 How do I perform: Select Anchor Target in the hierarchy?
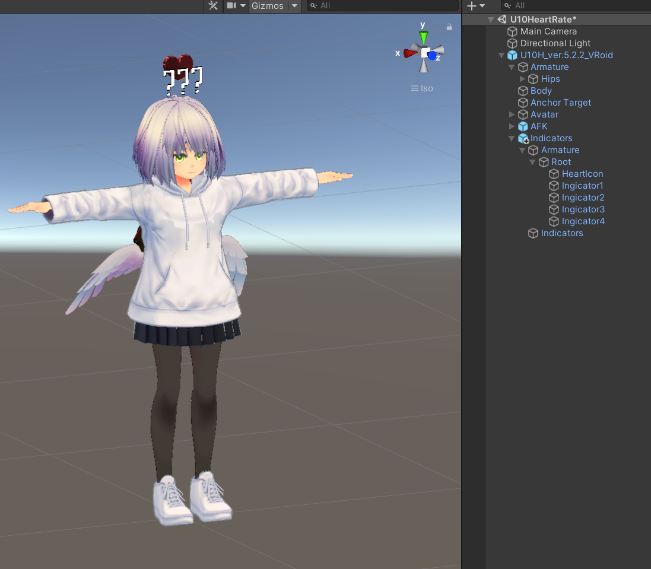click(x=560, y=103)
